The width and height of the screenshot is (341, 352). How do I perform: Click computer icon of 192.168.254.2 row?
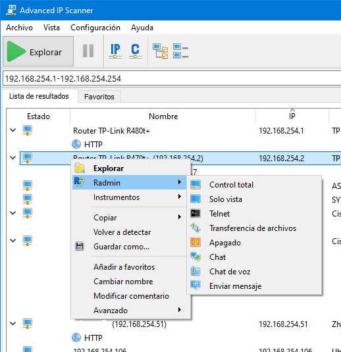click(x=28, y=158)
